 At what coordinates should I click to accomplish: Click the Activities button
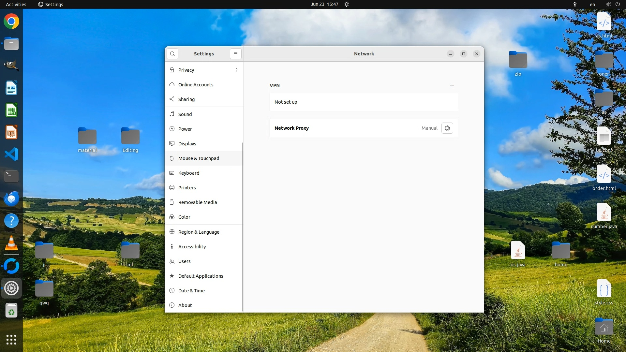[x=16, y=4]
